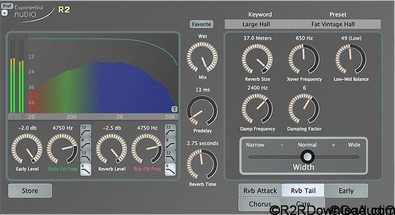Screen dimensions: 395x215
Task: Click the Early Level knob
Action: (27, 149)
